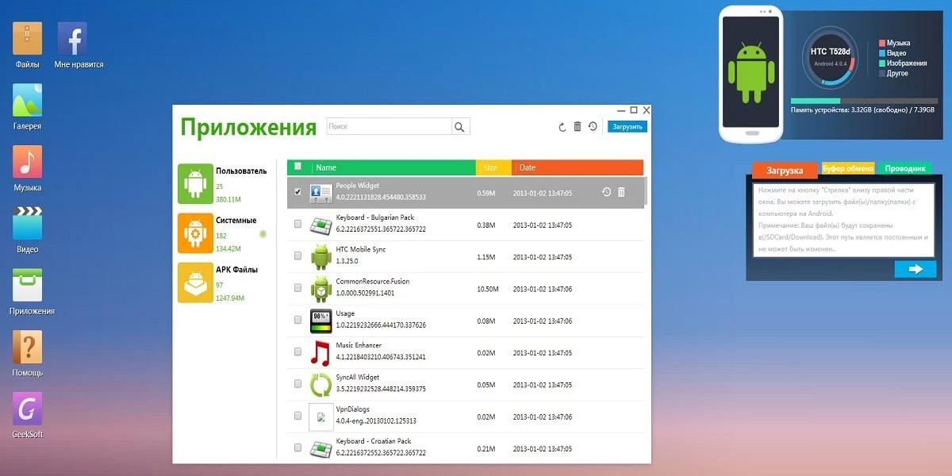
Task: Click the 1.15M size value
Action: (486, 256)
